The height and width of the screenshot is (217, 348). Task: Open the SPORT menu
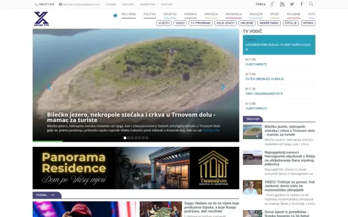tap(274, 14)
